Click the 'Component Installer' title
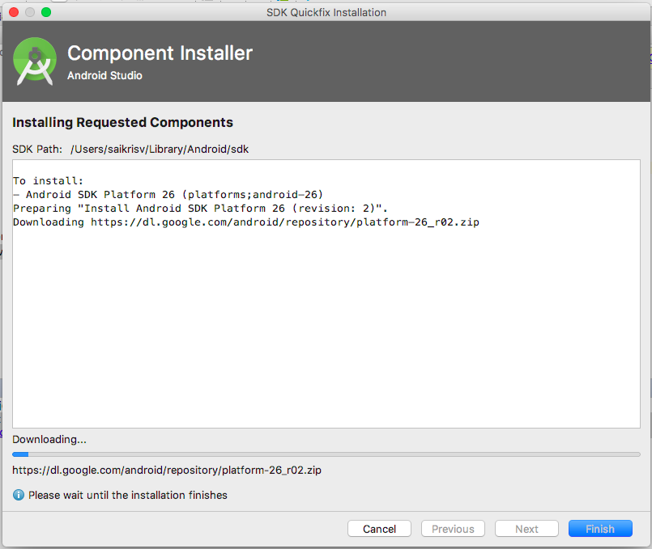The image size is (652, 549). coord(160,53)
